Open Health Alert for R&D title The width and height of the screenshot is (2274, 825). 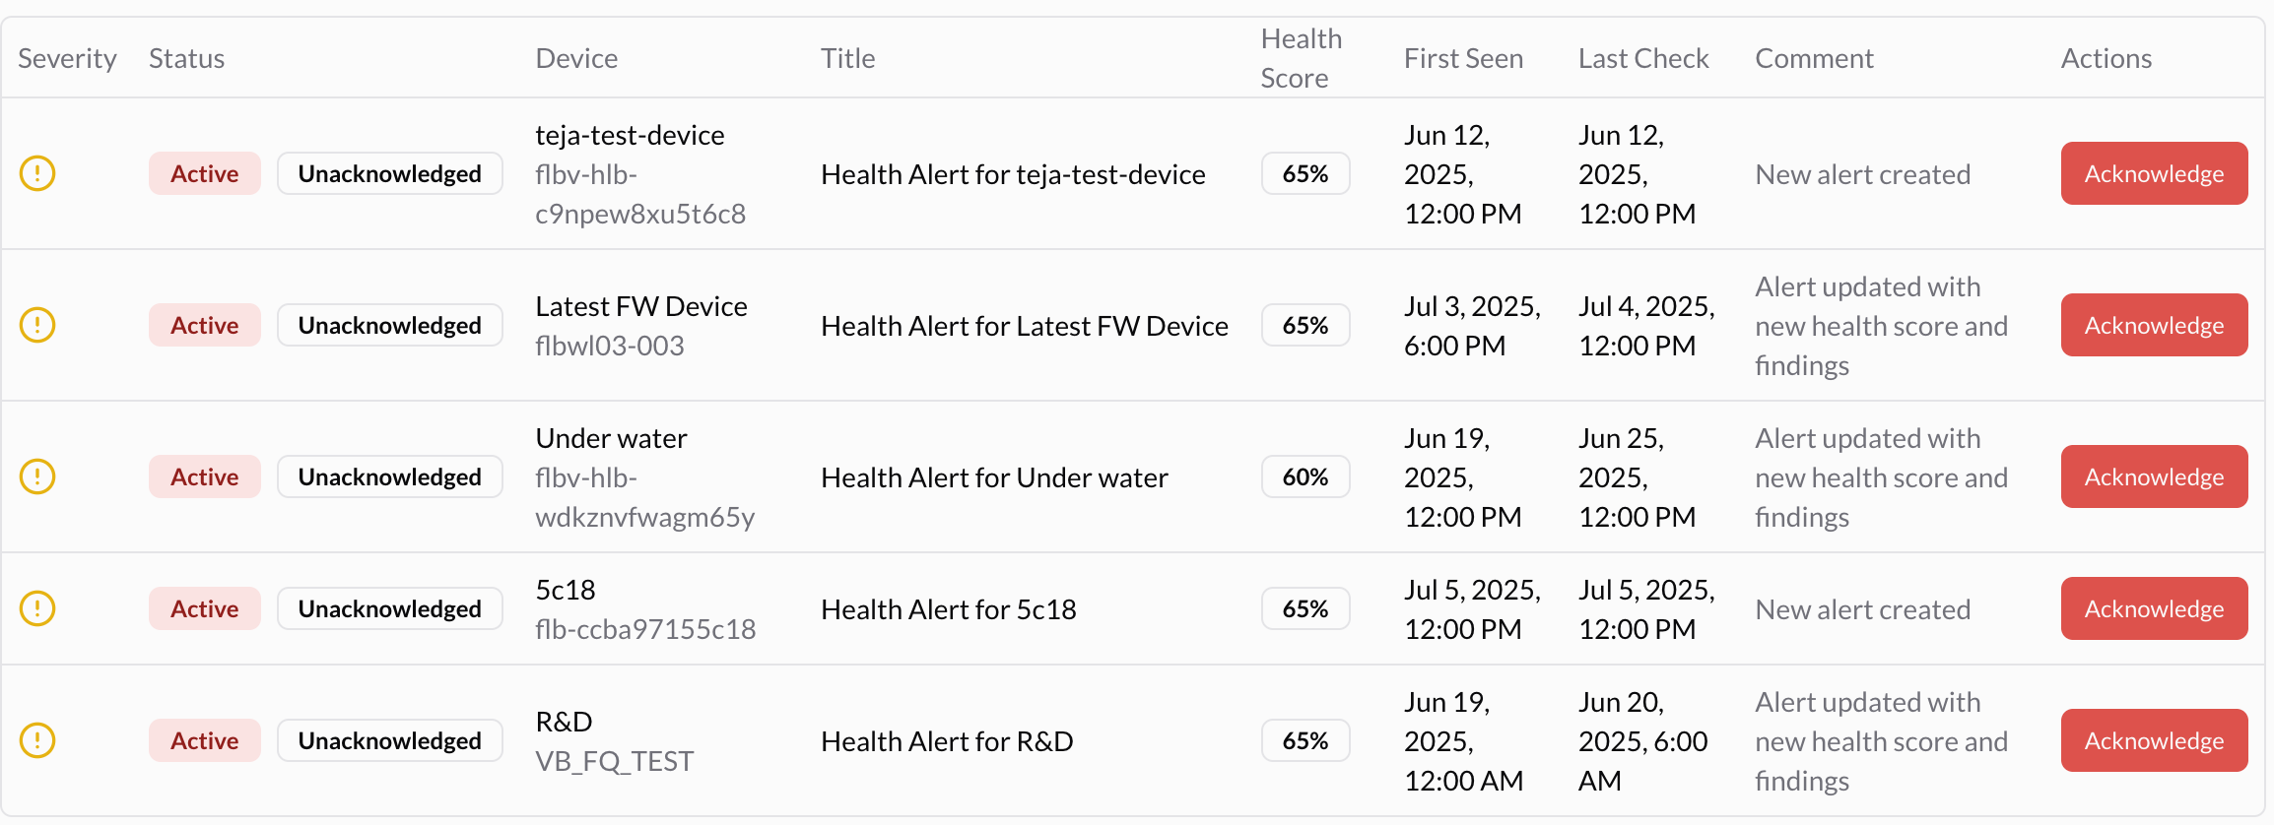(947, 741)
